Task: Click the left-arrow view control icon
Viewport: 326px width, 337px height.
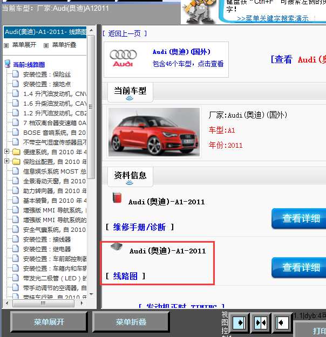Action: click(282, 322)
